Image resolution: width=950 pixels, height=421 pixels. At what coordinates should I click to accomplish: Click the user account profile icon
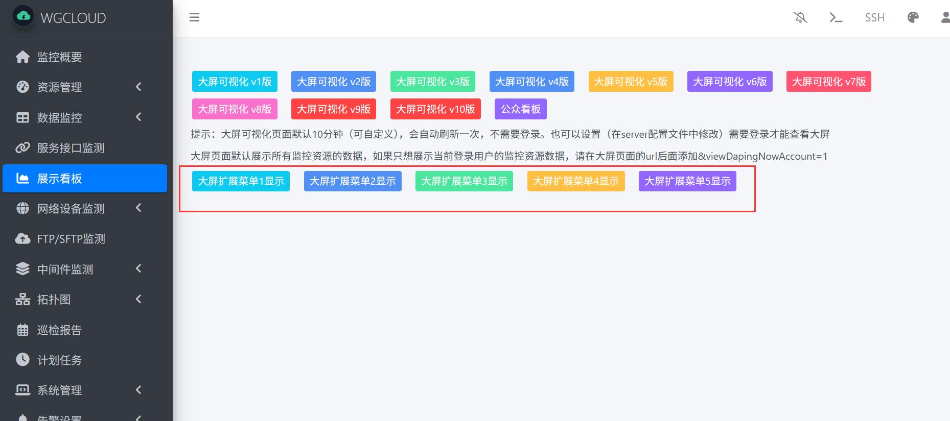point(945,17)
